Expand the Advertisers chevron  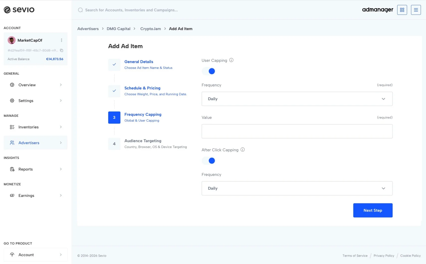(61, 143)
